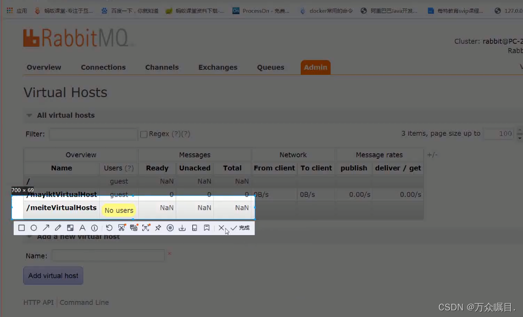Go to the Overview tab
The width and height of the screenshot is (523, 317).
pos(44,67)
